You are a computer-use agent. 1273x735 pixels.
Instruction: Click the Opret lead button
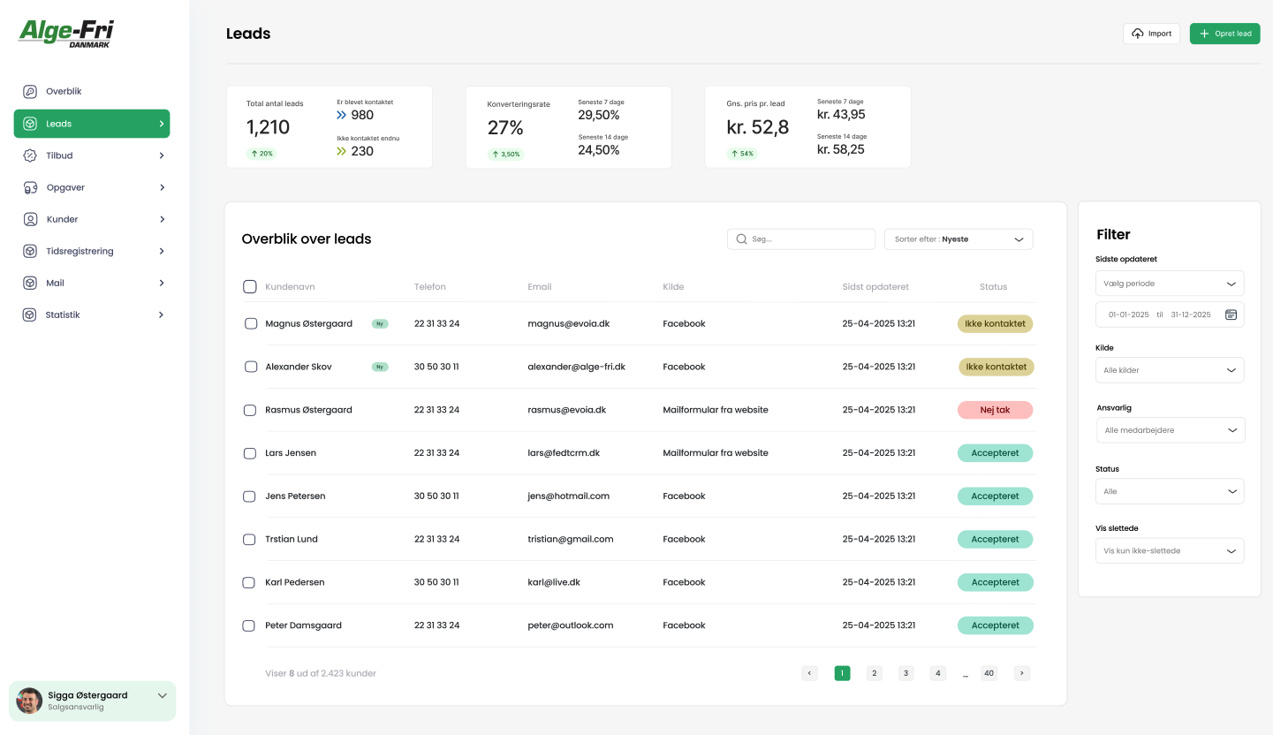click(1224, 34)
